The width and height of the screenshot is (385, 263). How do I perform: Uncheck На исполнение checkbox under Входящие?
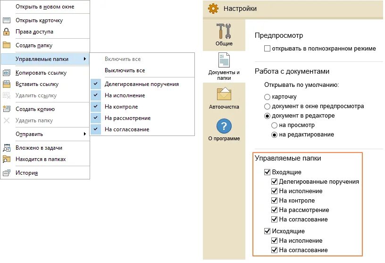point(274,191)
